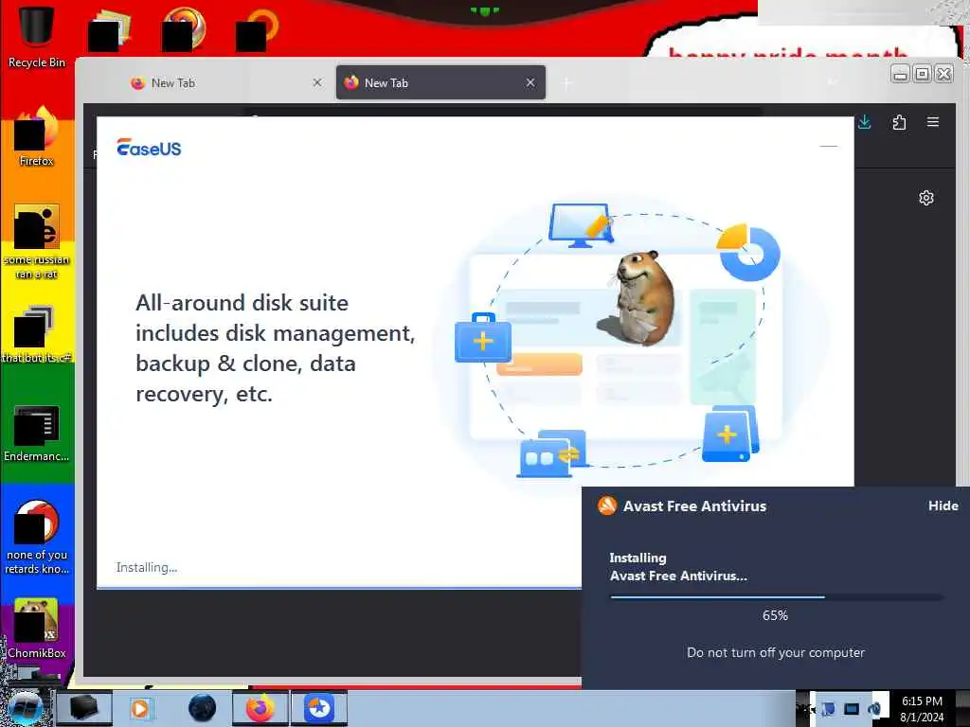This screenshot has width=970, height=727.
Task: Click the Windows Start orb
Action: [24, 708]
